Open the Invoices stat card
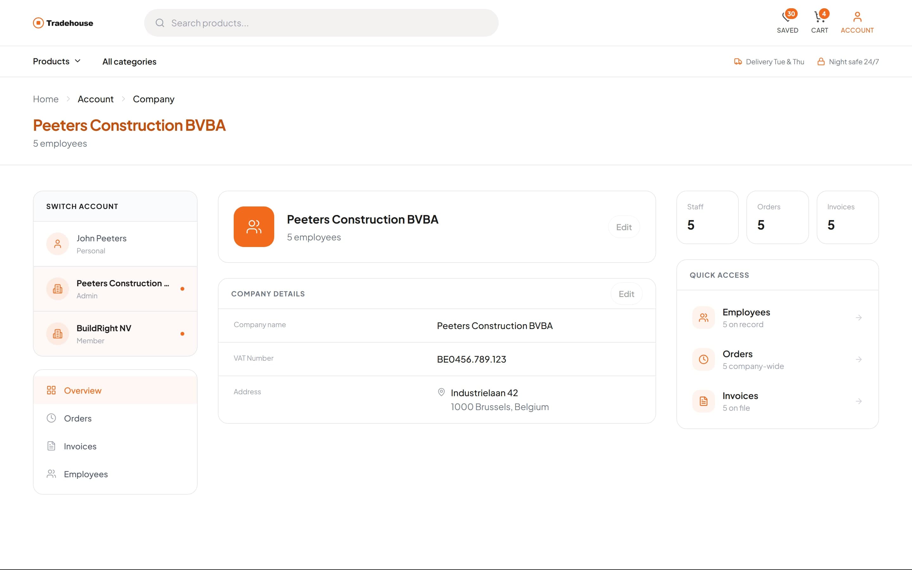 click(x=847, y=217)
